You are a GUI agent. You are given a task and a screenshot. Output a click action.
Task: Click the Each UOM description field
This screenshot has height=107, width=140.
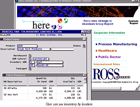click(50, 62)
